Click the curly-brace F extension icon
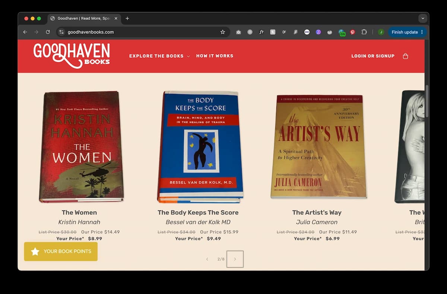447x294 pixels. pyautogui.click(x=284, y=32)
